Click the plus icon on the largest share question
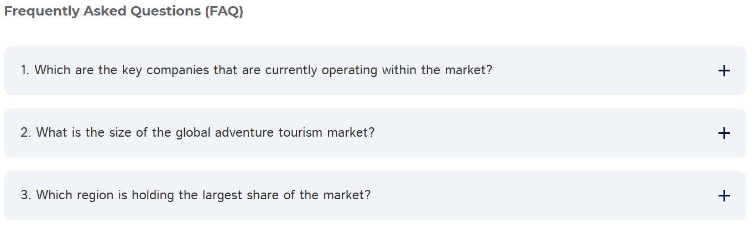 point(723,196)
